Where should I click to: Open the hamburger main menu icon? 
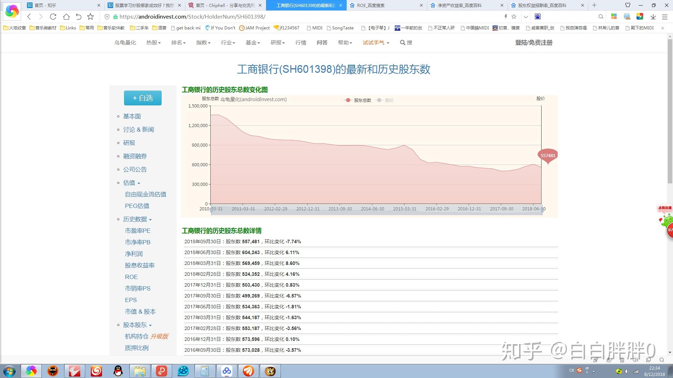tap(665, 16)
